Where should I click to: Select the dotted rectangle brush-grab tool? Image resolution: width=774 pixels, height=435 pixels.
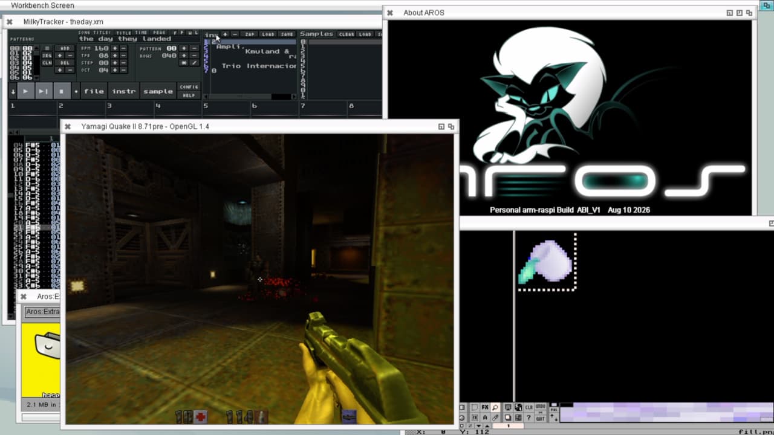[475, 408]
